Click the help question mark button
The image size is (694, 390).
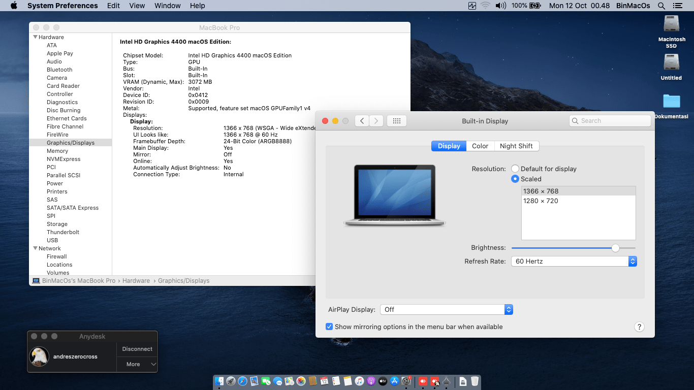tap(639, 327)
